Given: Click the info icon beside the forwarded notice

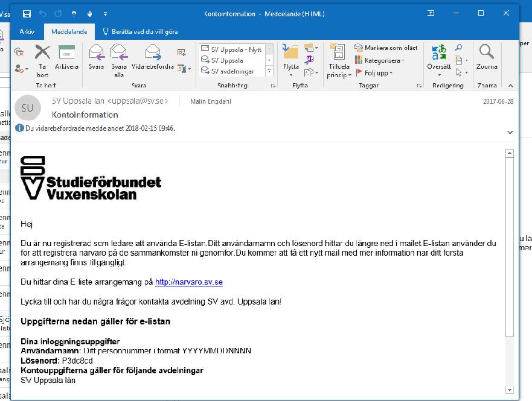Looking at the screenshot, I should click(20, 128).
